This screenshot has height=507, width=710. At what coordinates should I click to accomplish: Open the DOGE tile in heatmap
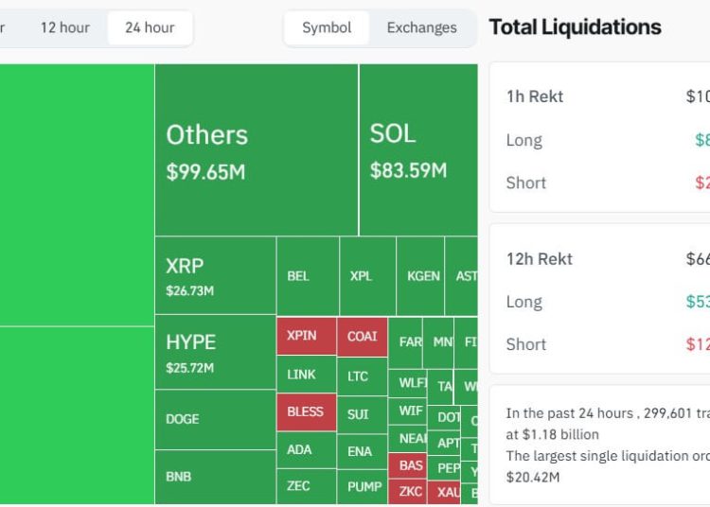click(x=215, y=419)
